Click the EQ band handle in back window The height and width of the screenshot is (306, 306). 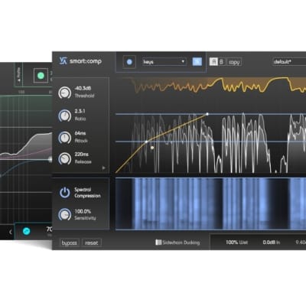pos(50,159)
